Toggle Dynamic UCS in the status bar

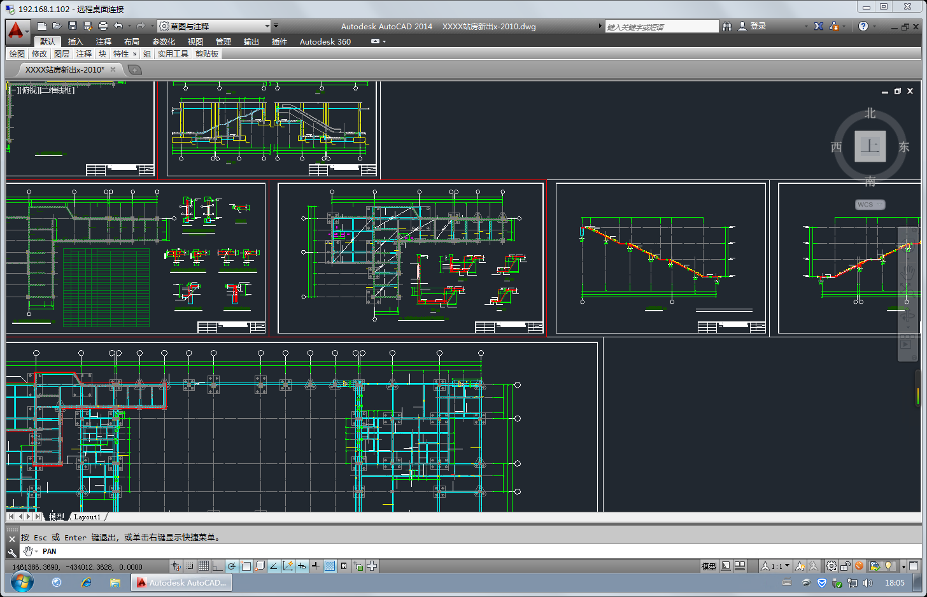click(x=288, y=566)
